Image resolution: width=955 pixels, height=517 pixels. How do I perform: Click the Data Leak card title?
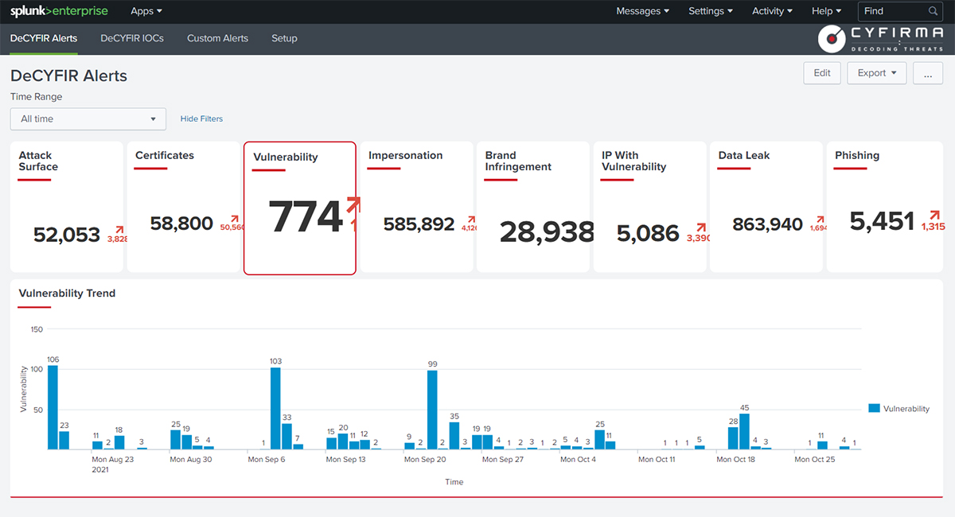(744, 155)
